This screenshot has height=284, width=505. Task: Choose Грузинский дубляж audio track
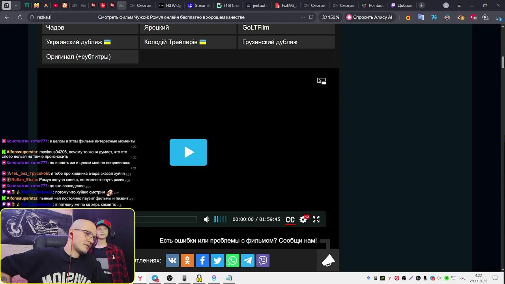pyautogui.click(x=286, y=42)
